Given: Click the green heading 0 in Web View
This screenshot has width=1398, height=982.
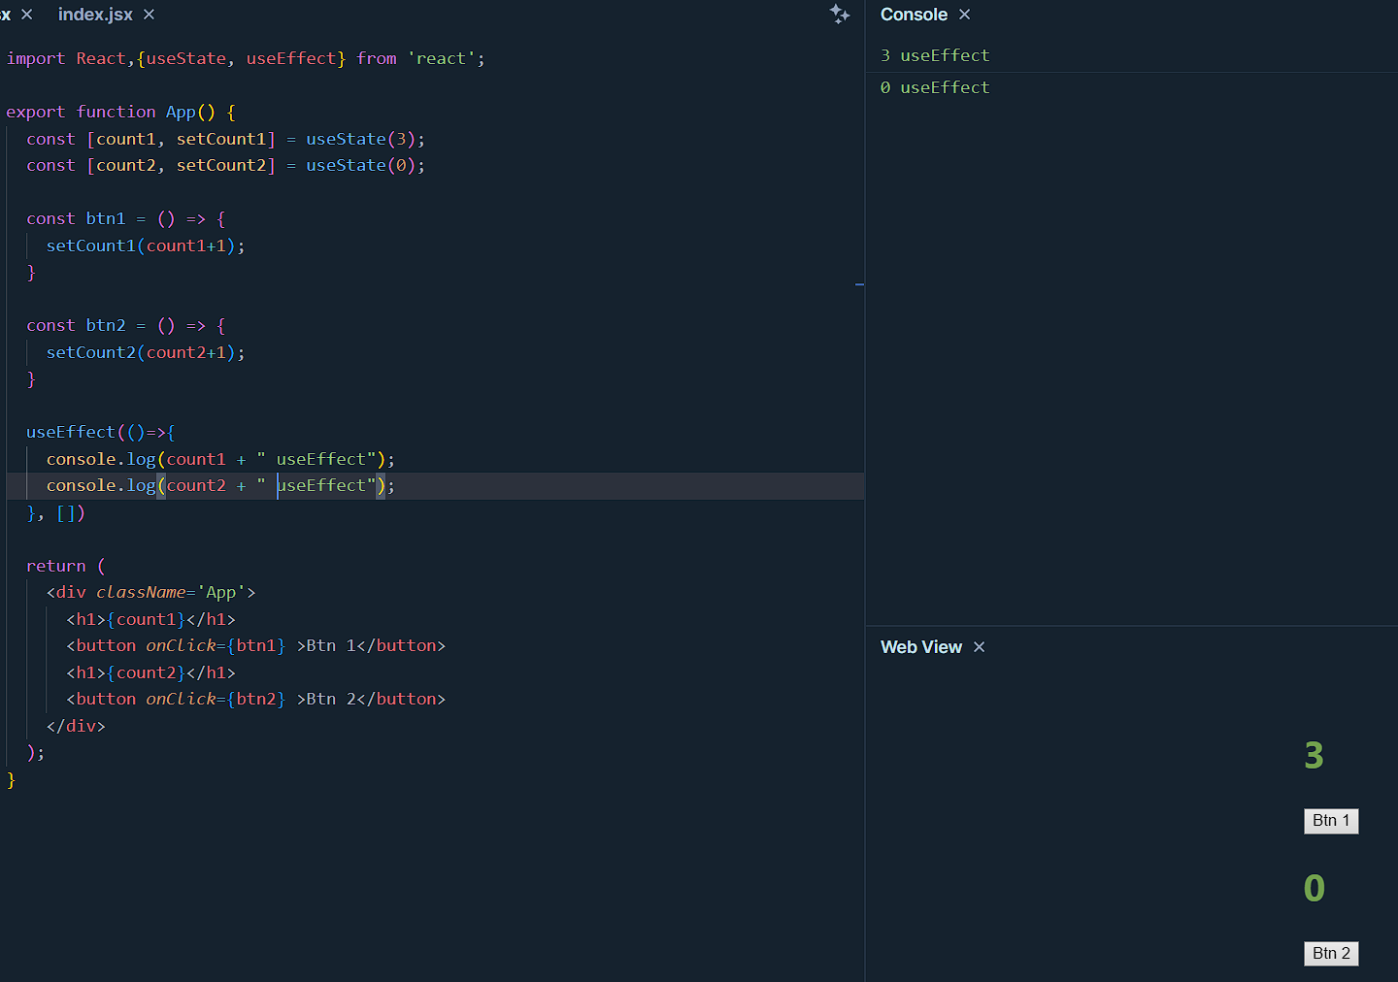Looking at the screenshot, I should pos(1315,888).
